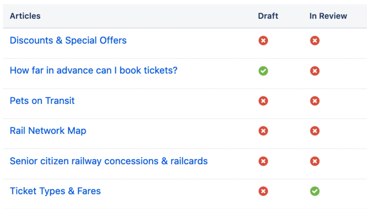Click In Review red cross for Senior citizen concessions
367x209 pixels.
[x=315, y=161]
